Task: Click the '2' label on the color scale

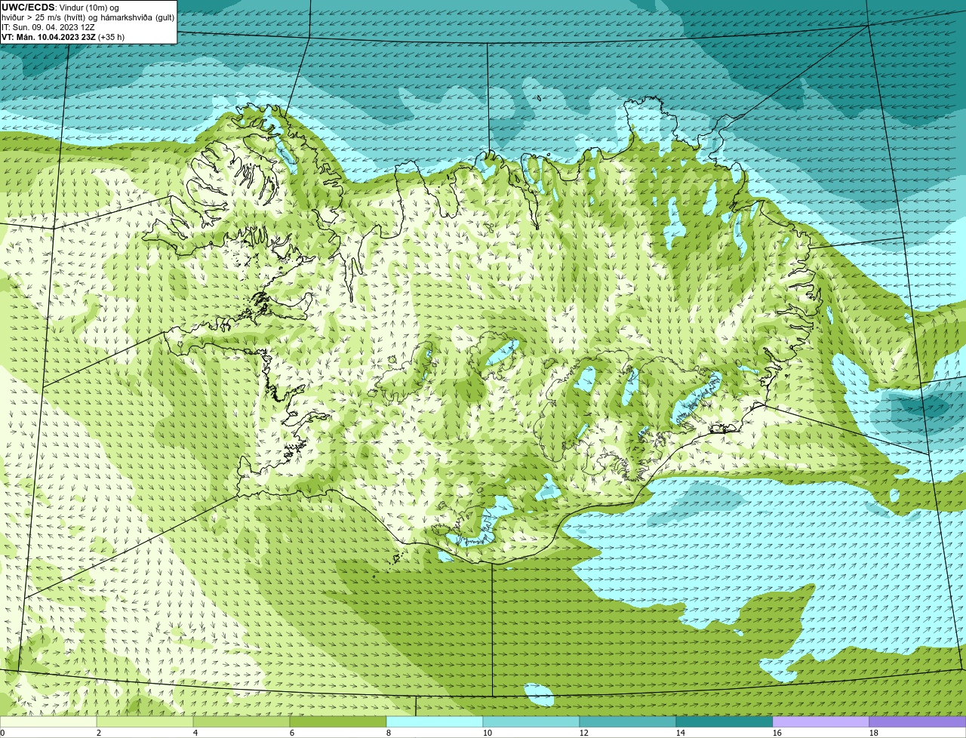Action: (99, 733)
